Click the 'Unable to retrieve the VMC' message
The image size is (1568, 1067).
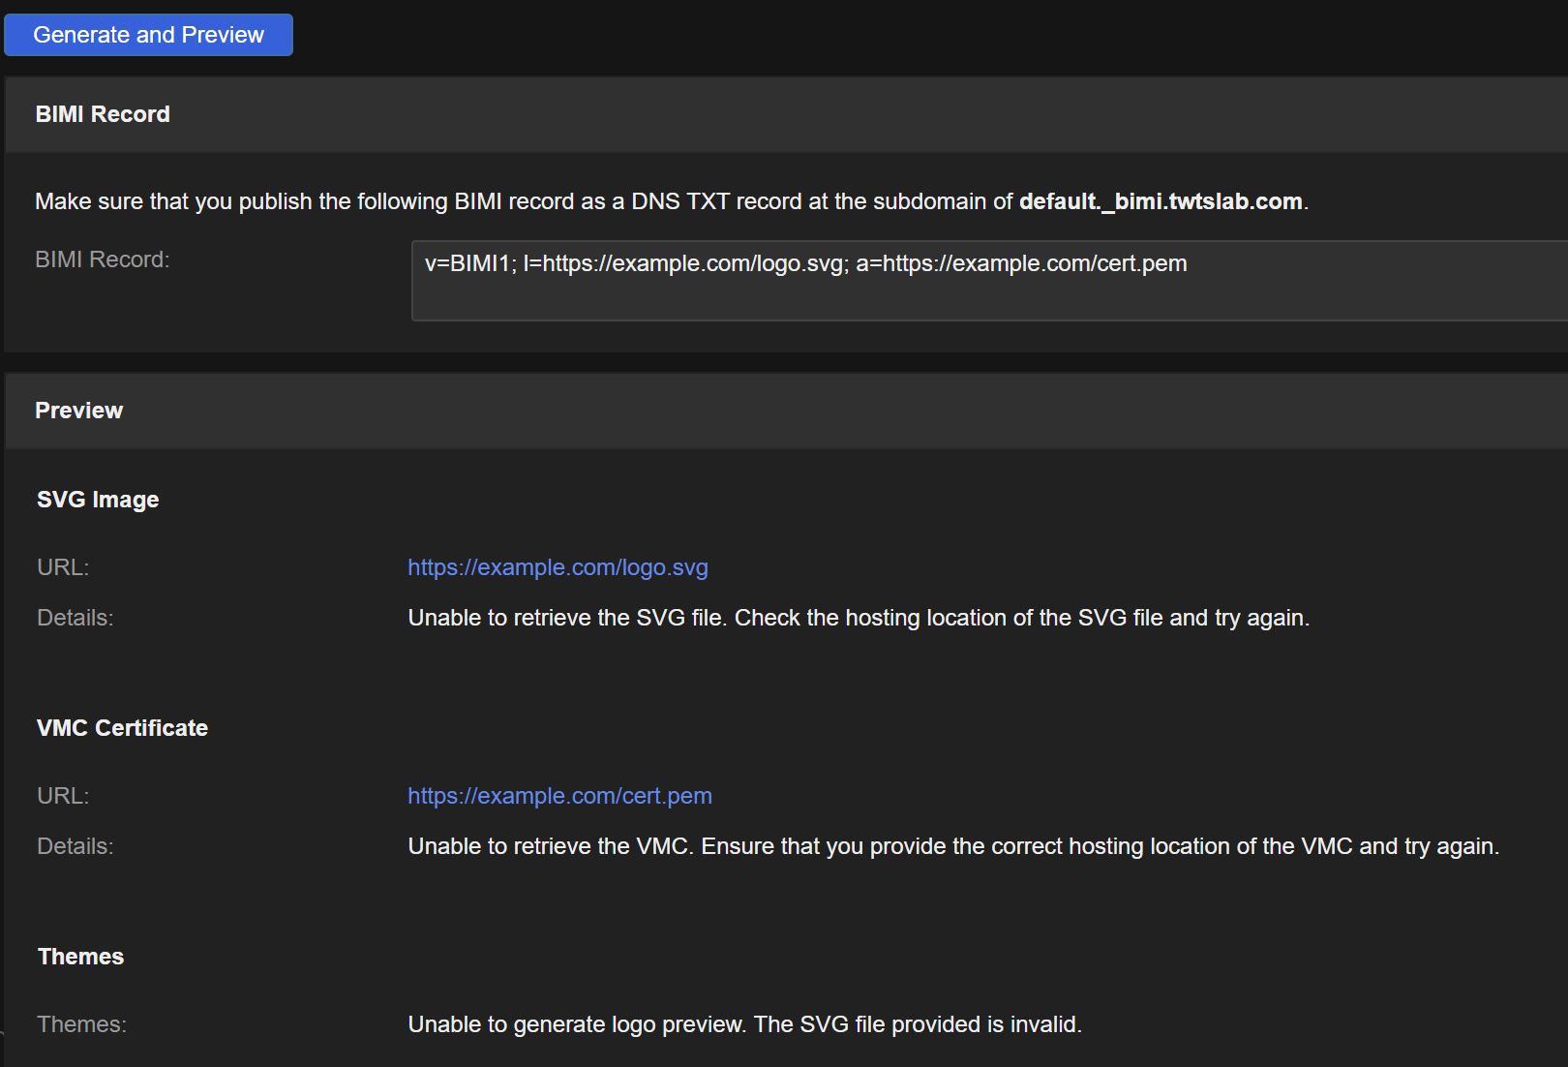coord(953,846)
